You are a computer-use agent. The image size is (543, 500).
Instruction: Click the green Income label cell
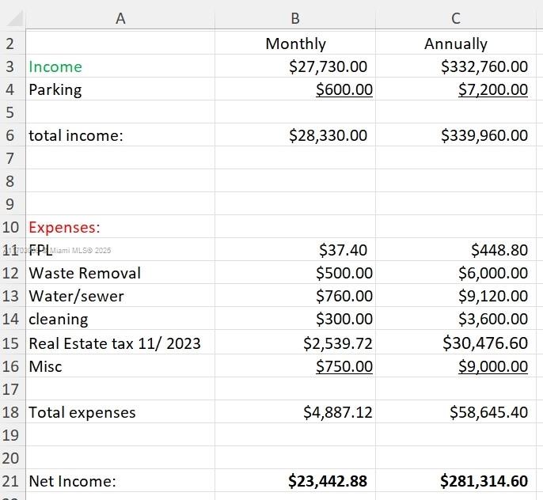(55, 67)
